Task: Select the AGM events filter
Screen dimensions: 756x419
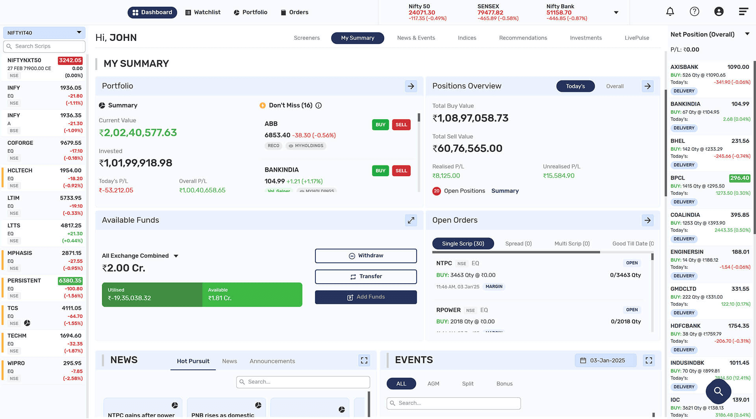Action: point(433,384)
